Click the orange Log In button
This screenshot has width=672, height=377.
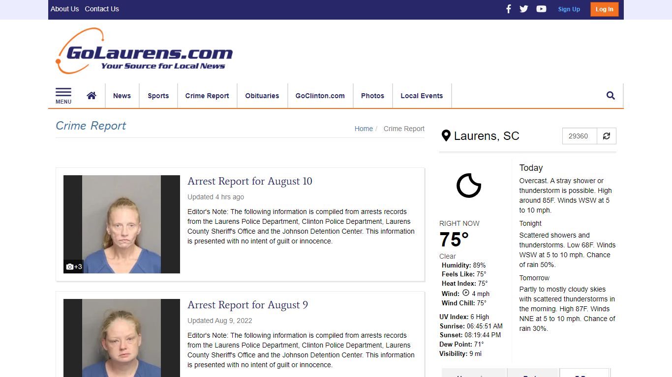605,9
